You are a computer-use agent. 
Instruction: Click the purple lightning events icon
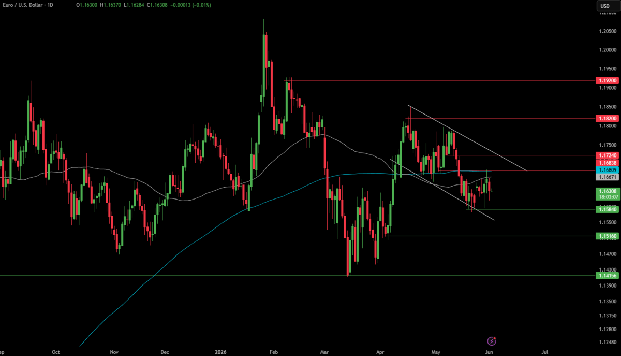492,341
